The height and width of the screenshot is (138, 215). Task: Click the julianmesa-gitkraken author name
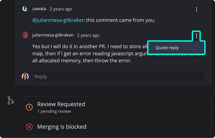click(53, 35)
